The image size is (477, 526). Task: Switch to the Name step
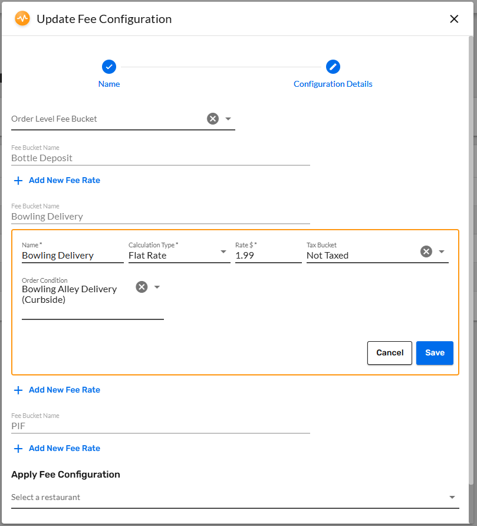click(x=108, y=83)
